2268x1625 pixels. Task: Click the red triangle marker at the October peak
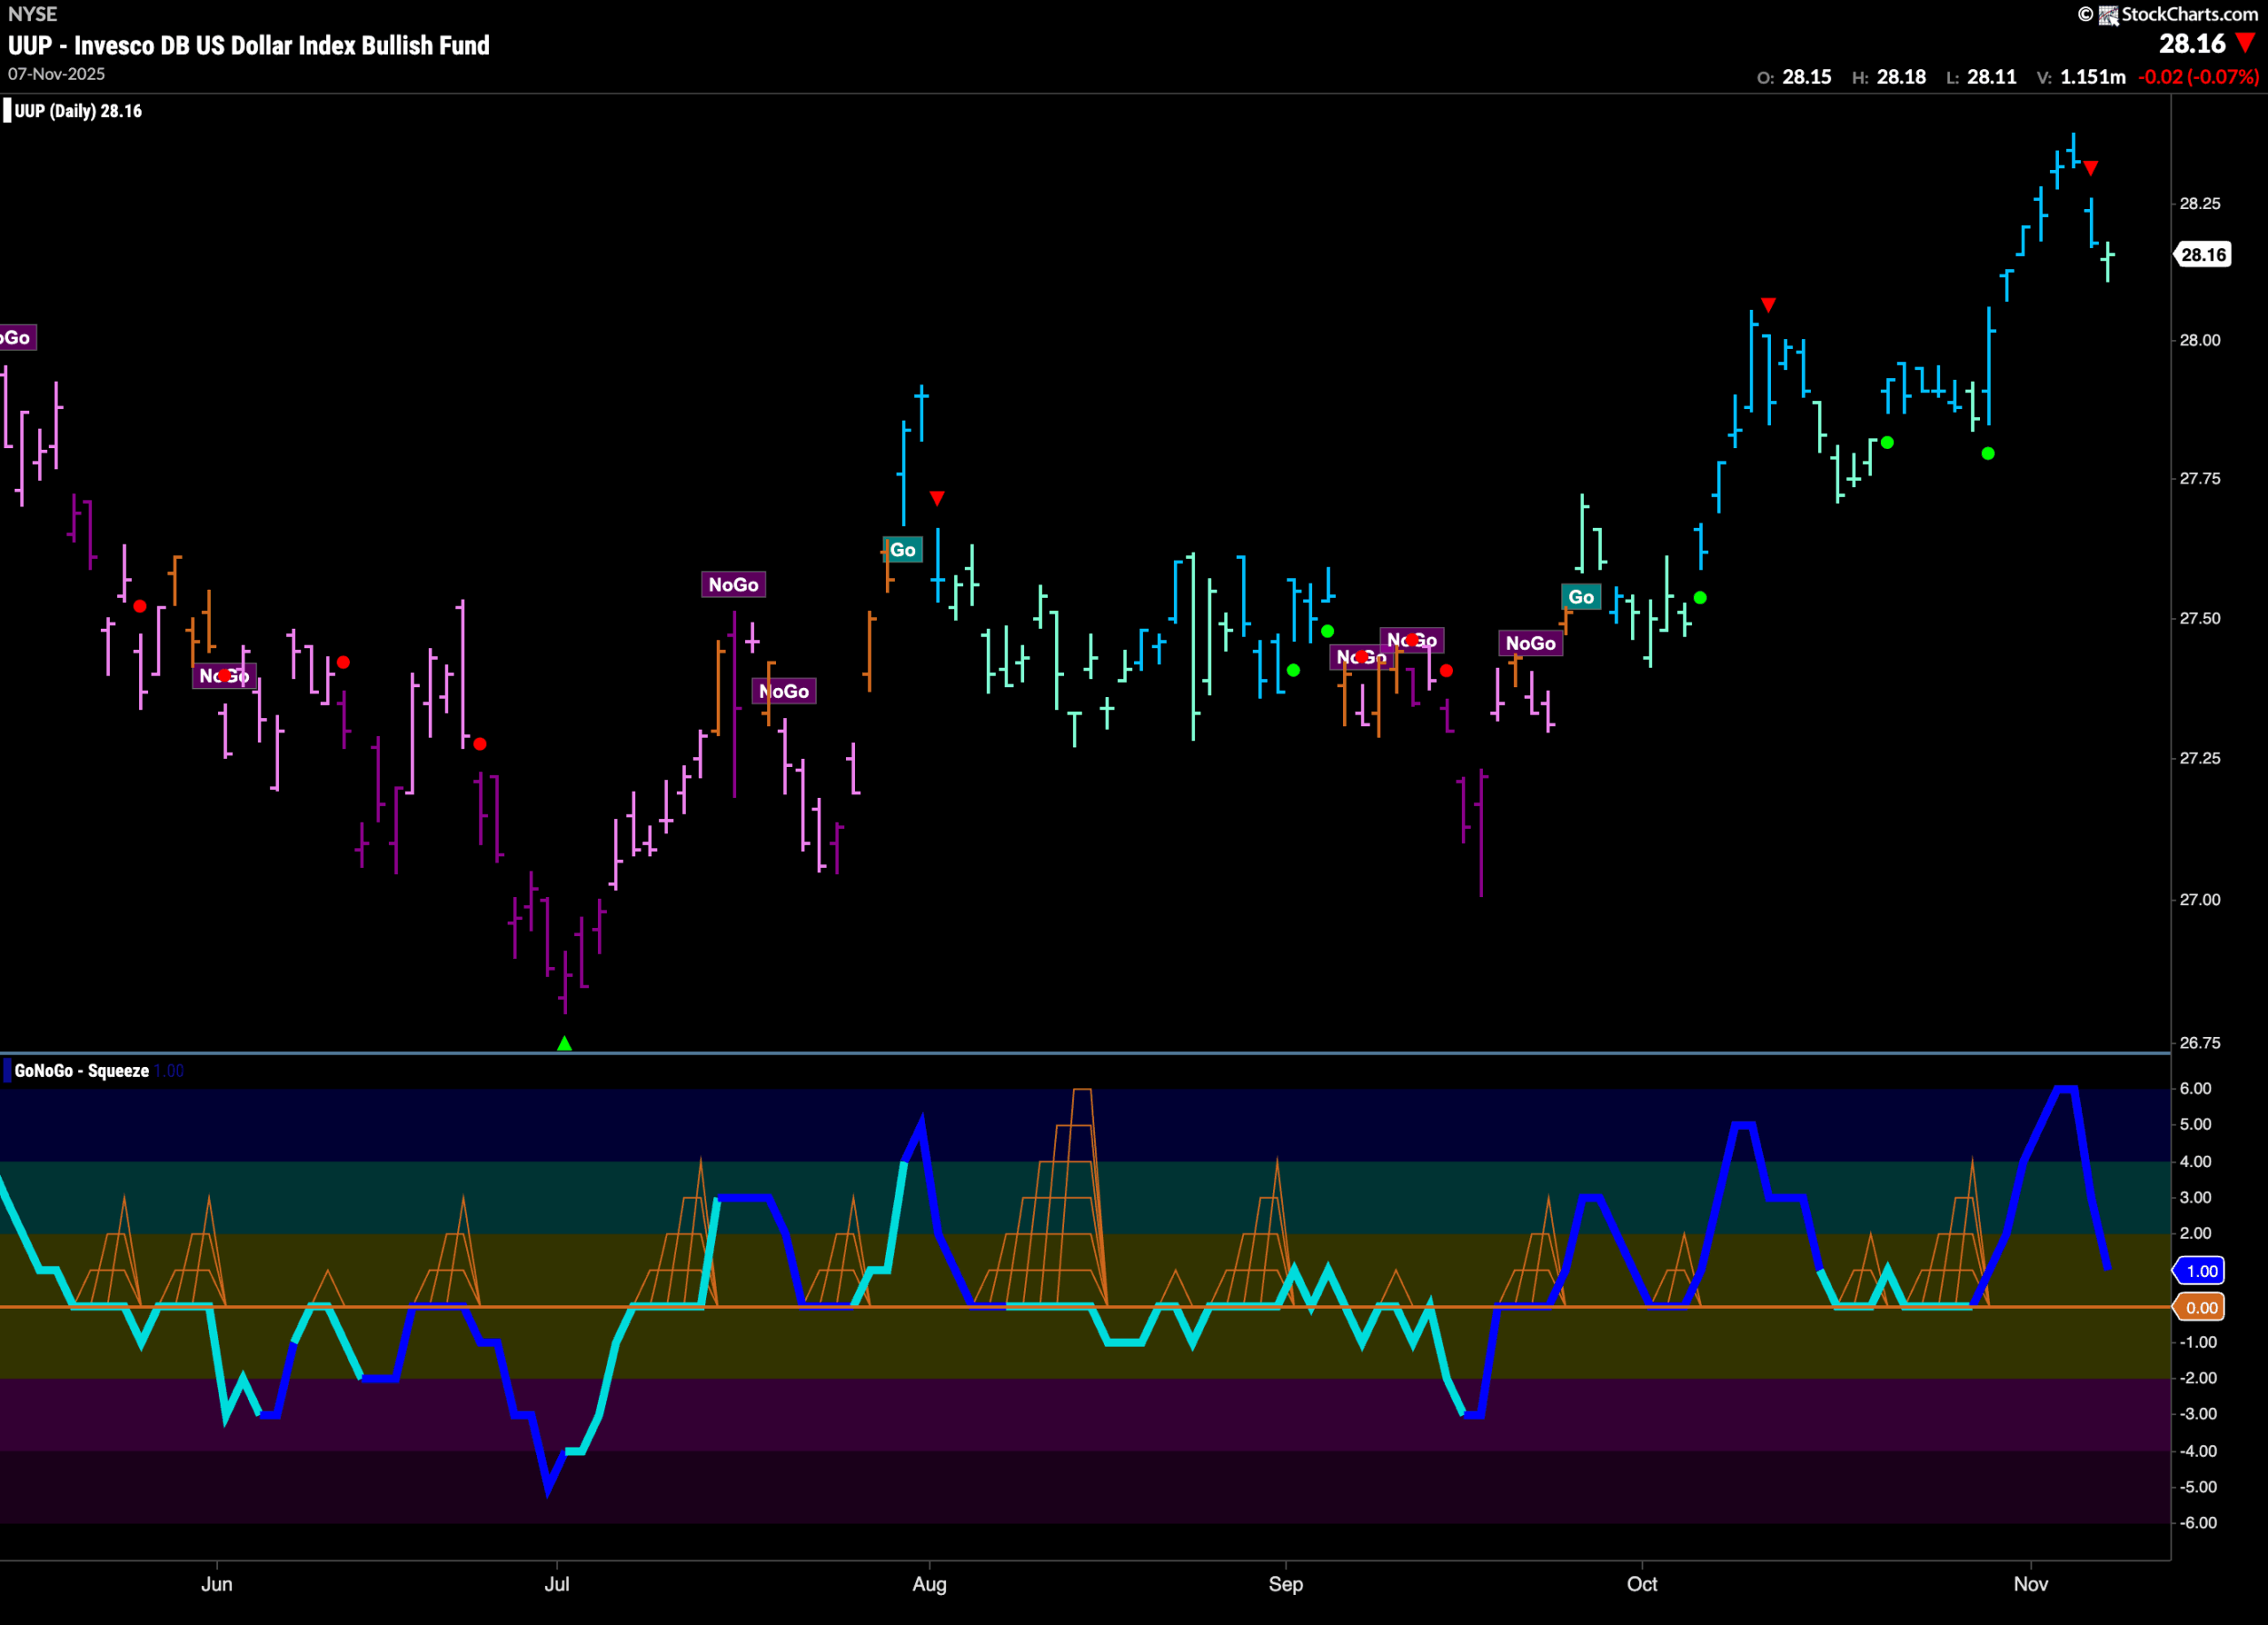coord(1768,304)
